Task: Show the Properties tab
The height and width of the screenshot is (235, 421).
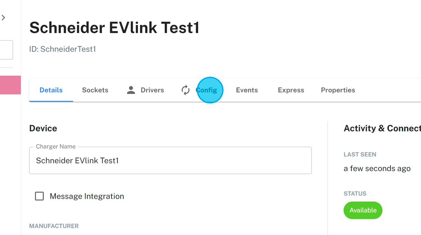Action: [x=338, y=90]
